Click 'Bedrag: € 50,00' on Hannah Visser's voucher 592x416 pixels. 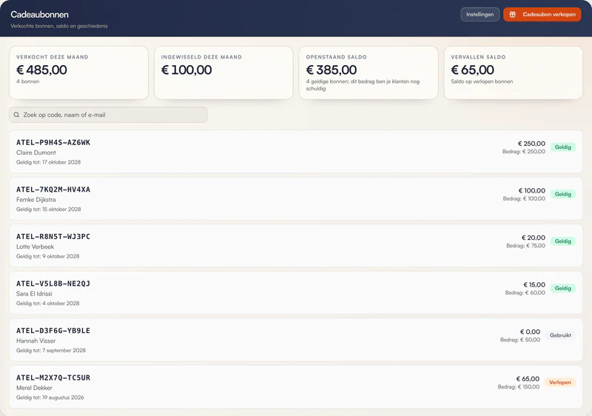(520, 340)
